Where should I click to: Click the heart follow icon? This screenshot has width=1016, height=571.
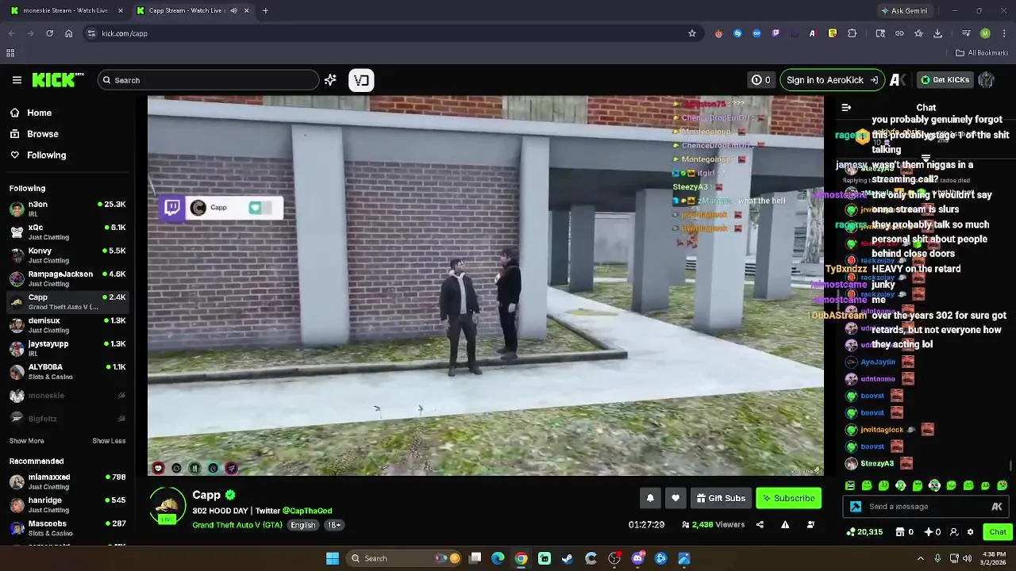(675, 498)
